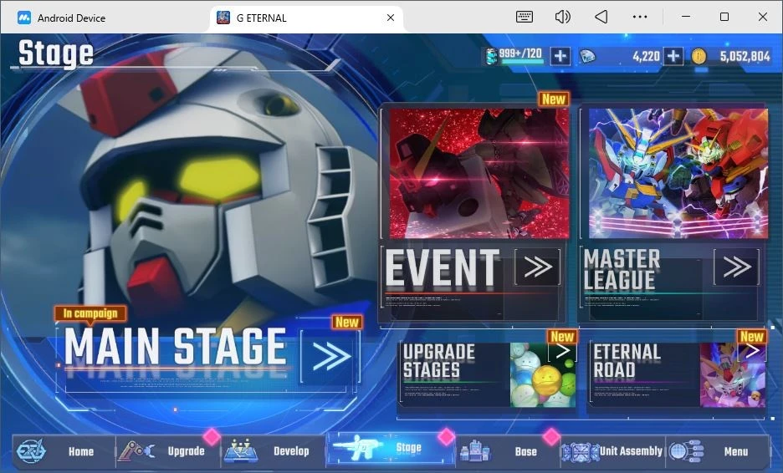Expand EVENT using its double-arrow button
The image size is (783, 473).
(538, 267)
